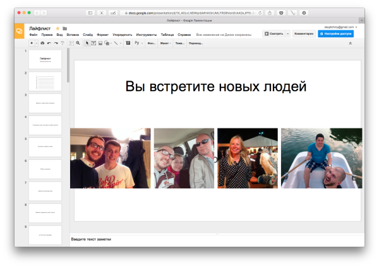Open the Формат menu
The image size is (379, 267).
[x=102, y=34]
